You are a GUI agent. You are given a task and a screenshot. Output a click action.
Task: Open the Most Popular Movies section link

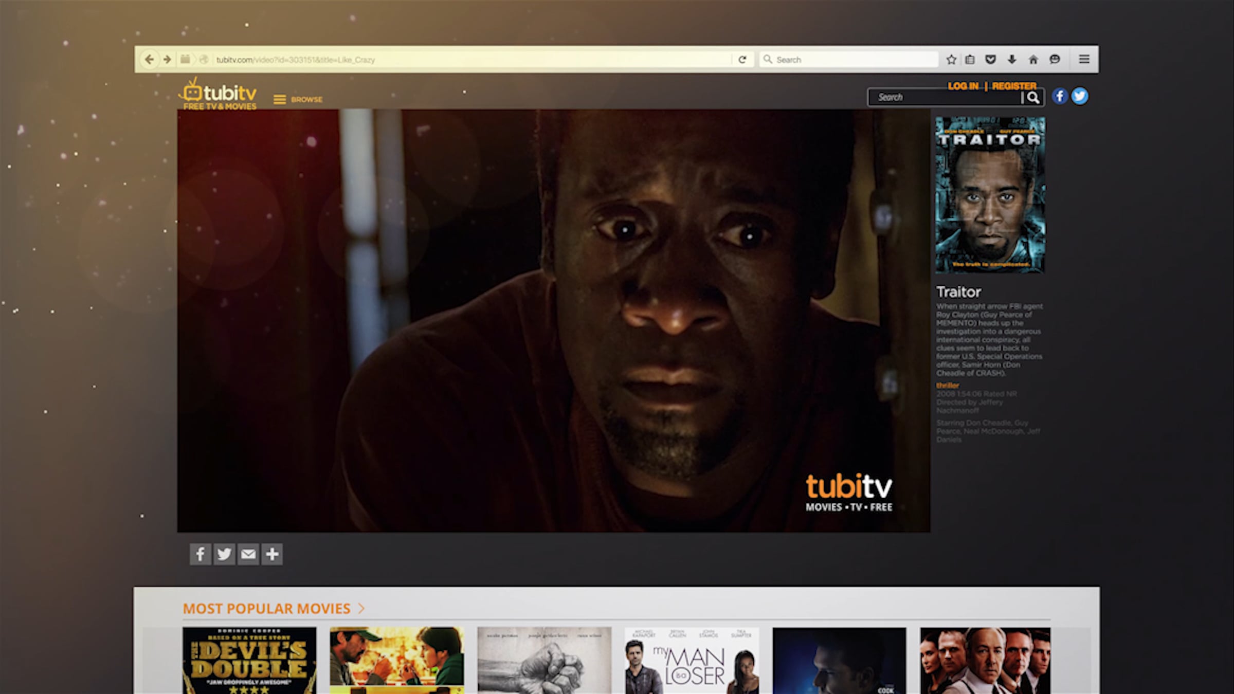pos(266,609)
